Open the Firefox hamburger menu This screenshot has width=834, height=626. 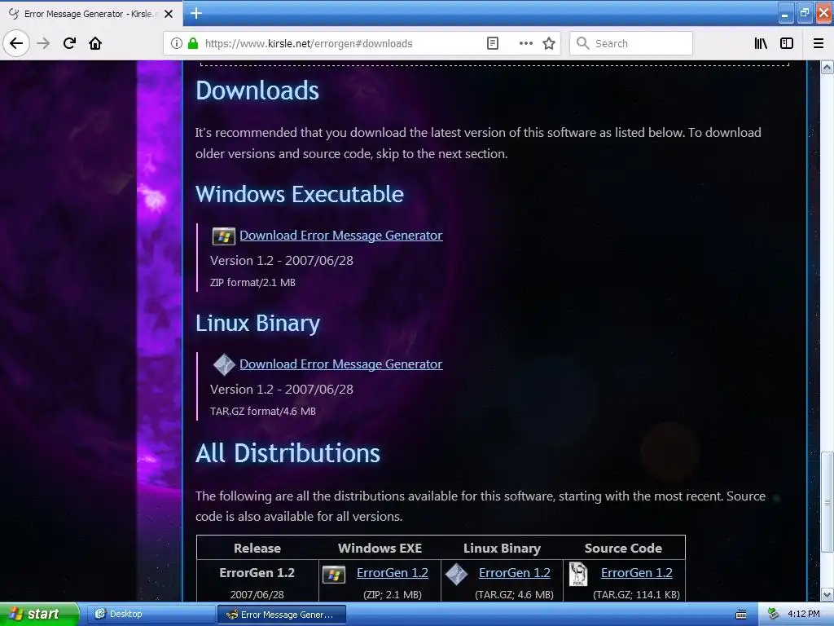click(x=819, y=43)
